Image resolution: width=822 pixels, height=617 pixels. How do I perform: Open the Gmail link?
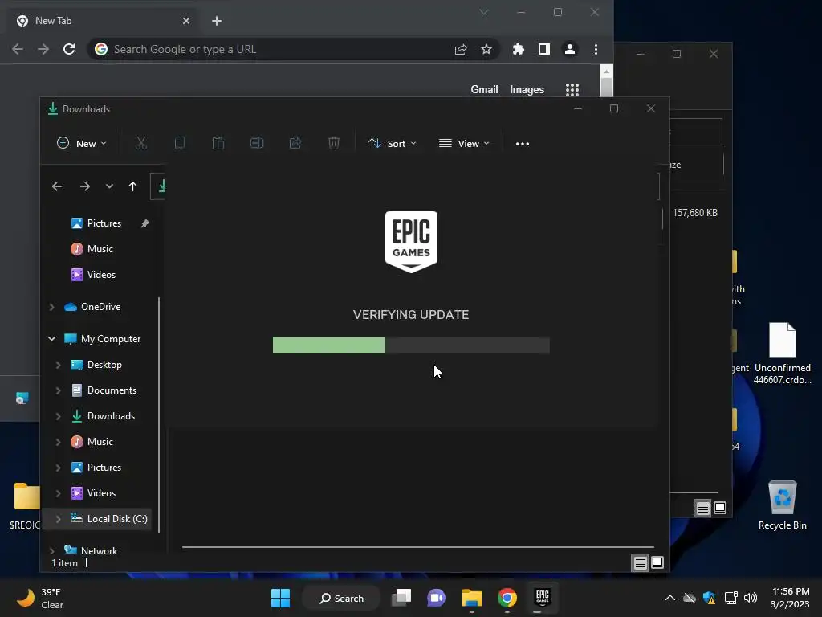(x=484, y=90)
